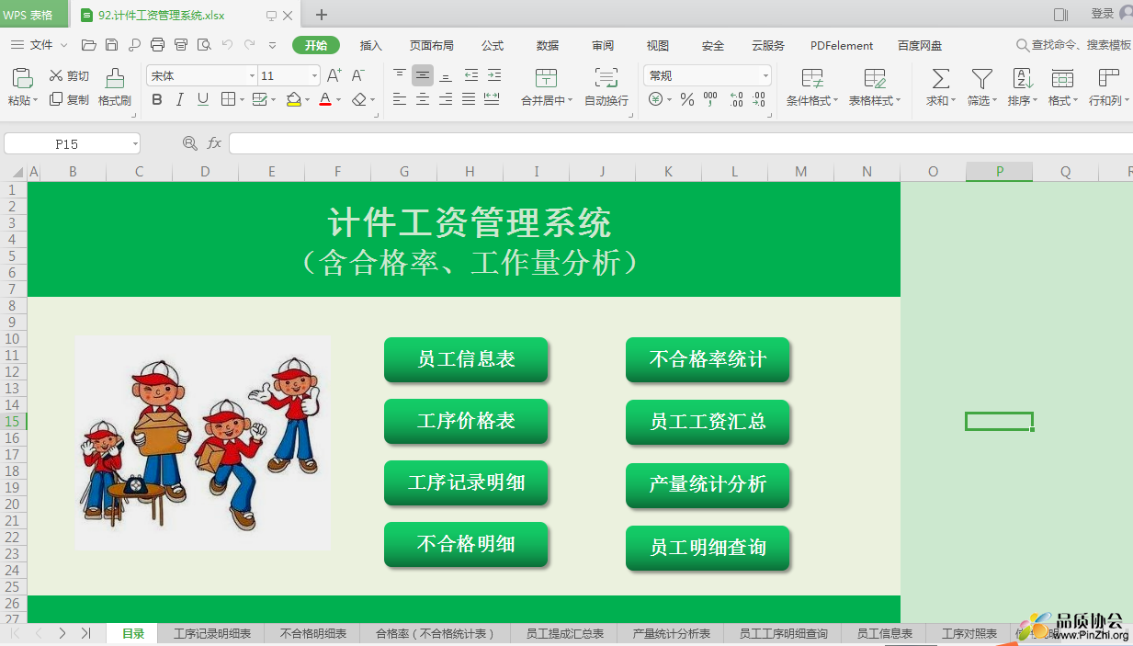Click the 员工明细查询 green button
1133x646 pixels.
(708, 548)
